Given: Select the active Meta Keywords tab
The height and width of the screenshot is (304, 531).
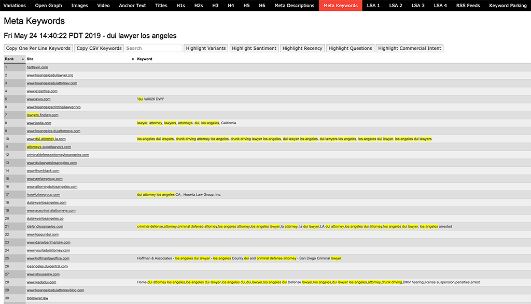Looking at the screenshot, I should click(x=341, y=5).
